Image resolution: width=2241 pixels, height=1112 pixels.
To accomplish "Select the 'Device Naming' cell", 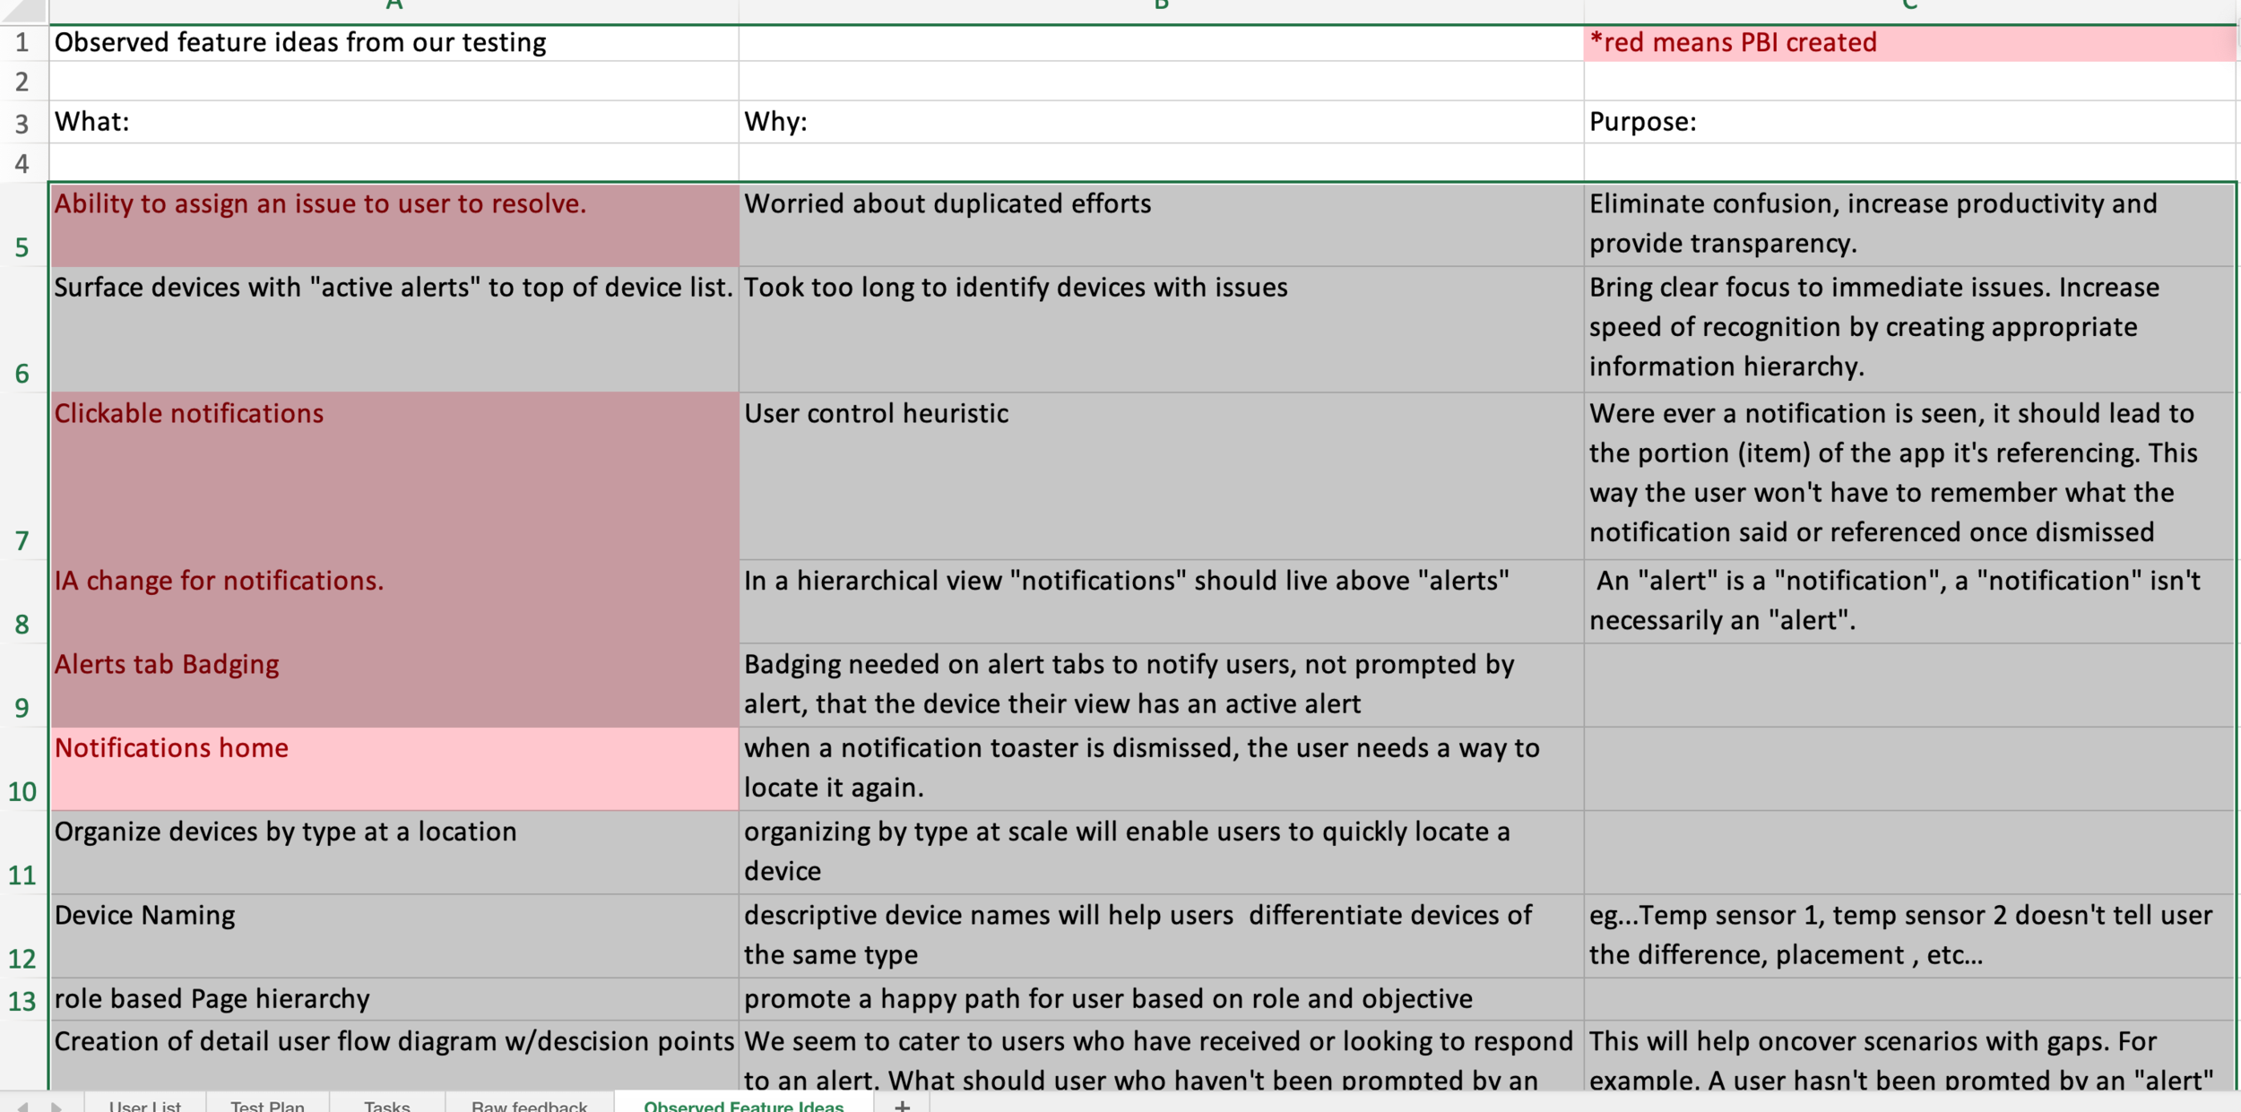I will [394, 935].
